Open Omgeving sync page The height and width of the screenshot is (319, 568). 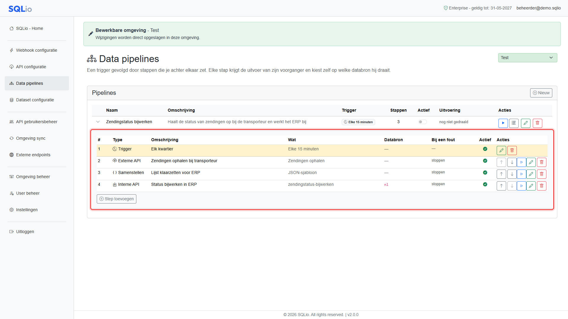pyautogui.click(x=37, y=138)
